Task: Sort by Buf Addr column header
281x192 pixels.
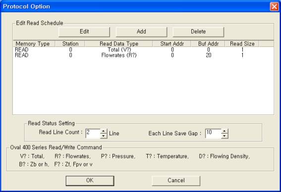Action: 208,44
